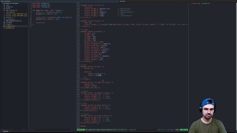
Task: Open the LICENSE file
Action: 9,23
